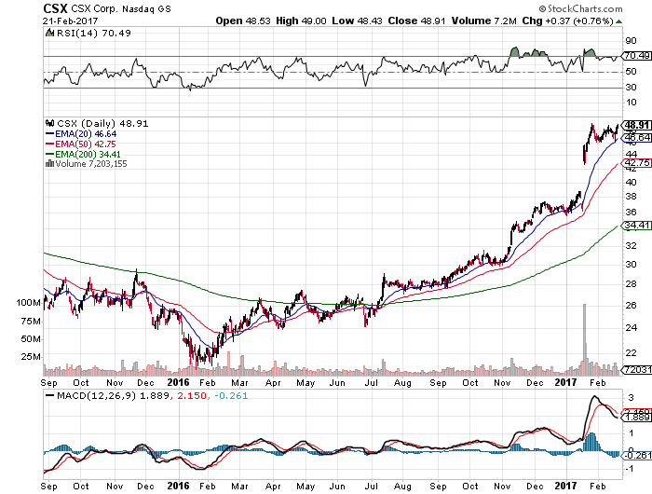Click the 46.64 EMA tag on right axis
This screenshot has height=494, width=652.
point(636,137)
